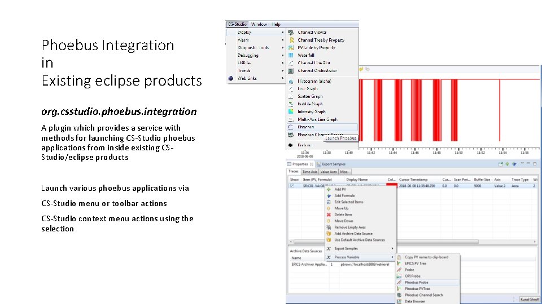Click the PV Table by Property icon
Screen dimensions: 542x304
(291, 48)
